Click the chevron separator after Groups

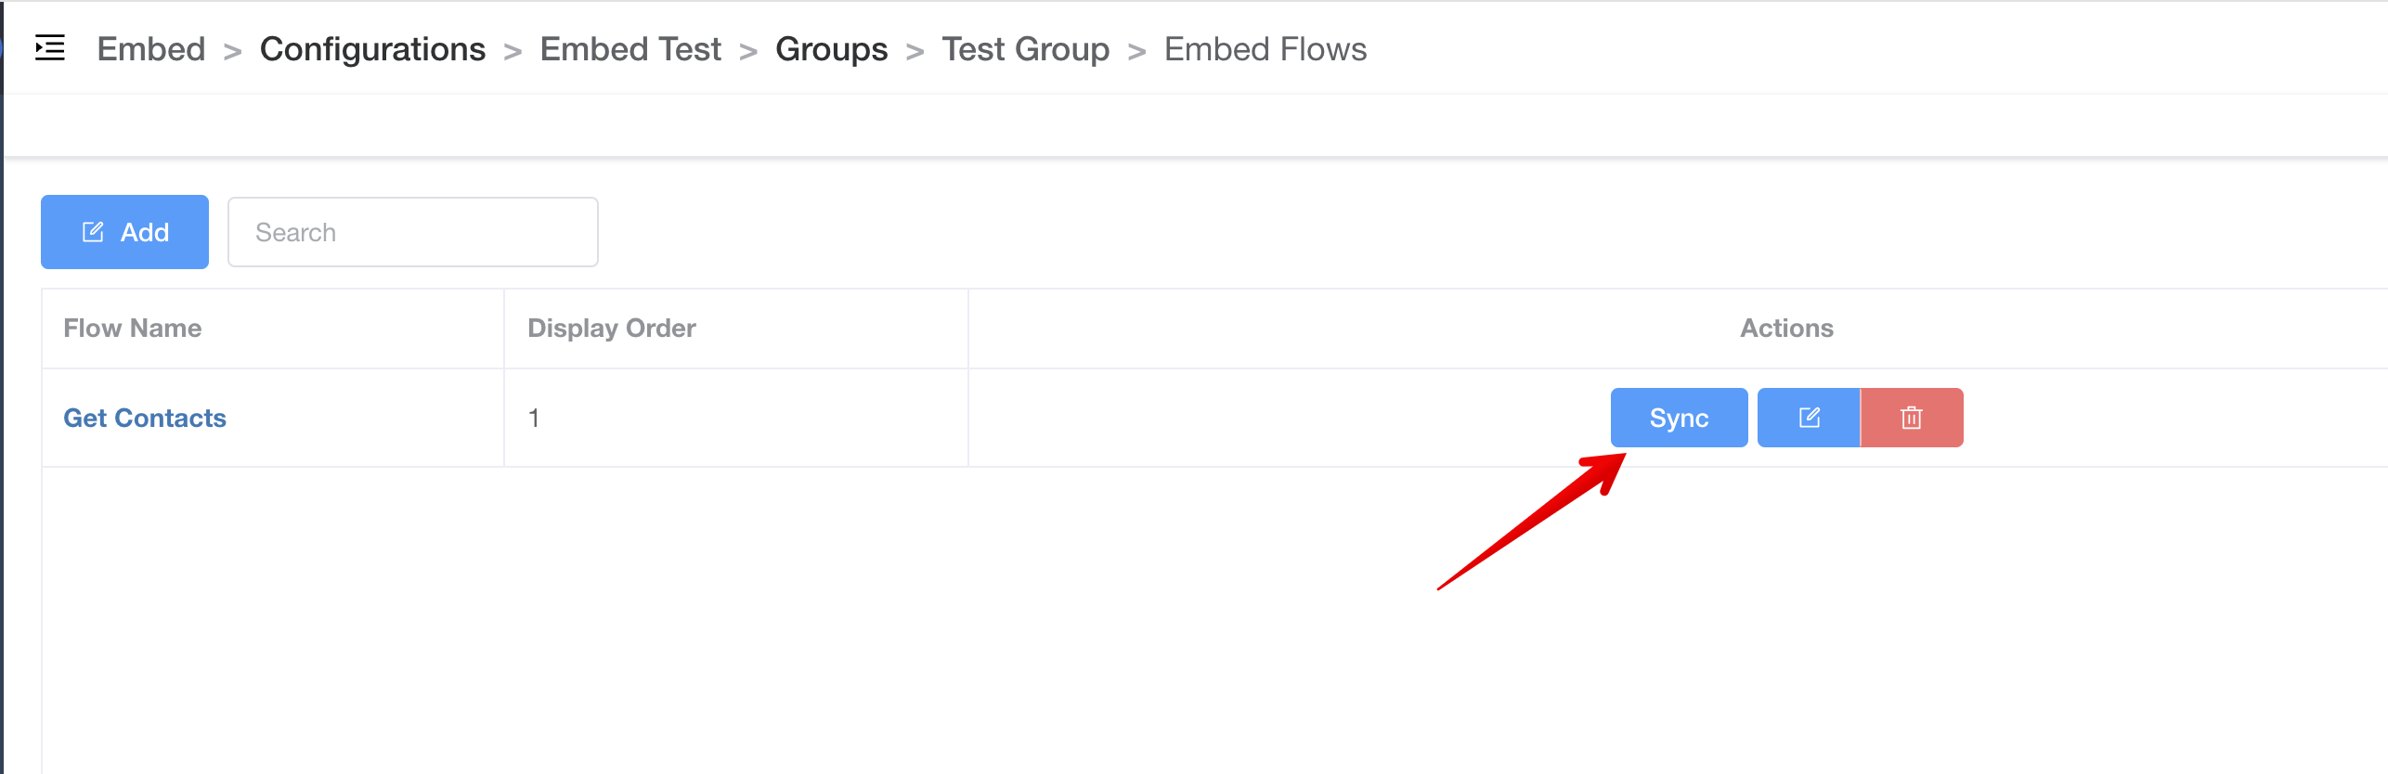coord(915,51)
